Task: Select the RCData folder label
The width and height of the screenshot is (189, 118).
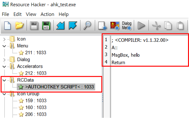Action: pyautogui.click(x=25, y=80)
